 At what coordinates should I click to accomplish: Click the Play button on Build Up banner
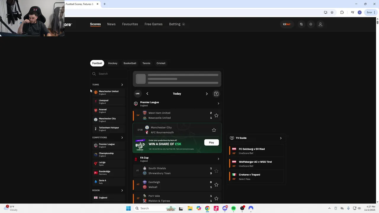click(211, 143)
